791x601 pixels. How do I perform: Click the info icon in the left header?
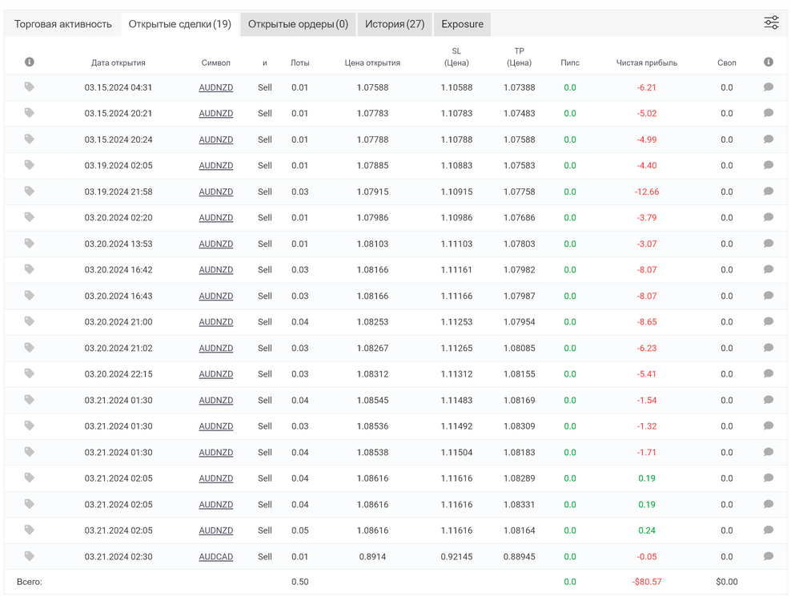[x=30, y=62]
